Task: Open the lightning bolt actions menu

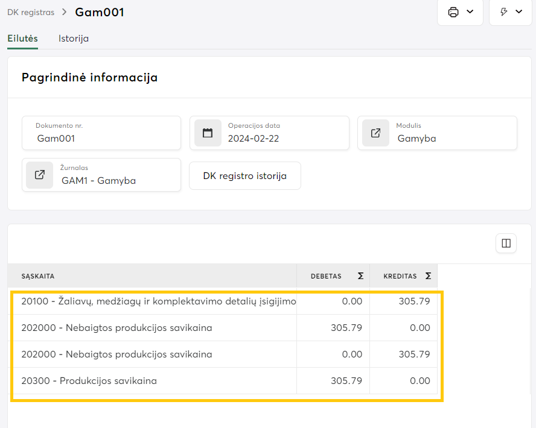Action: pos(505,12)
